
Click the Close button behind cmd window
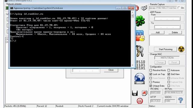111,70
